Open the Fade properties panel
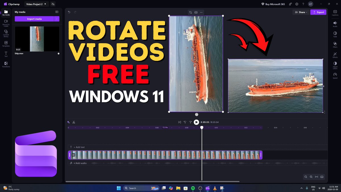The image size is (341, 192). [335, 34]
